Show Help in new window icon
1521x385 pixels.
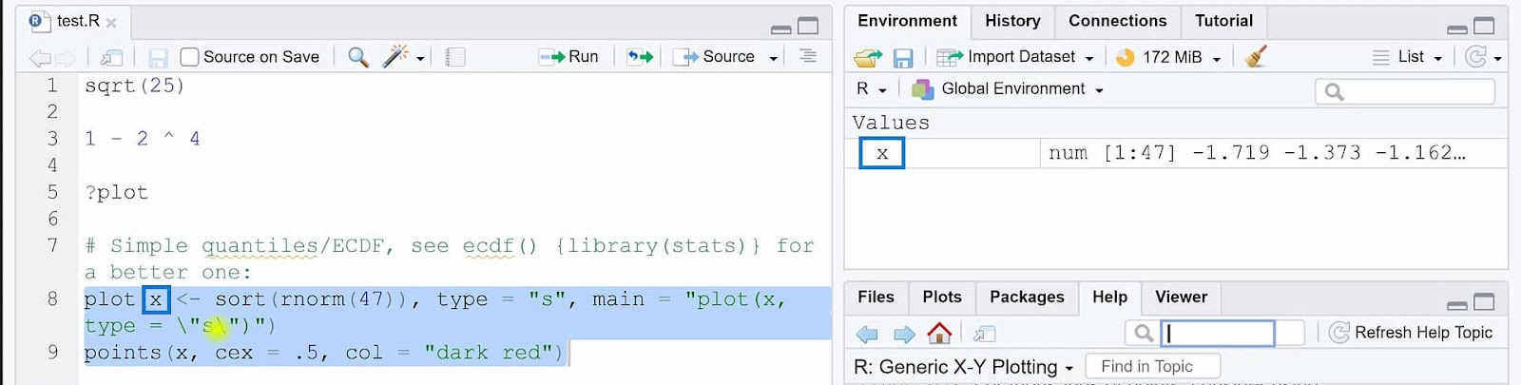[x=985, y=334]
